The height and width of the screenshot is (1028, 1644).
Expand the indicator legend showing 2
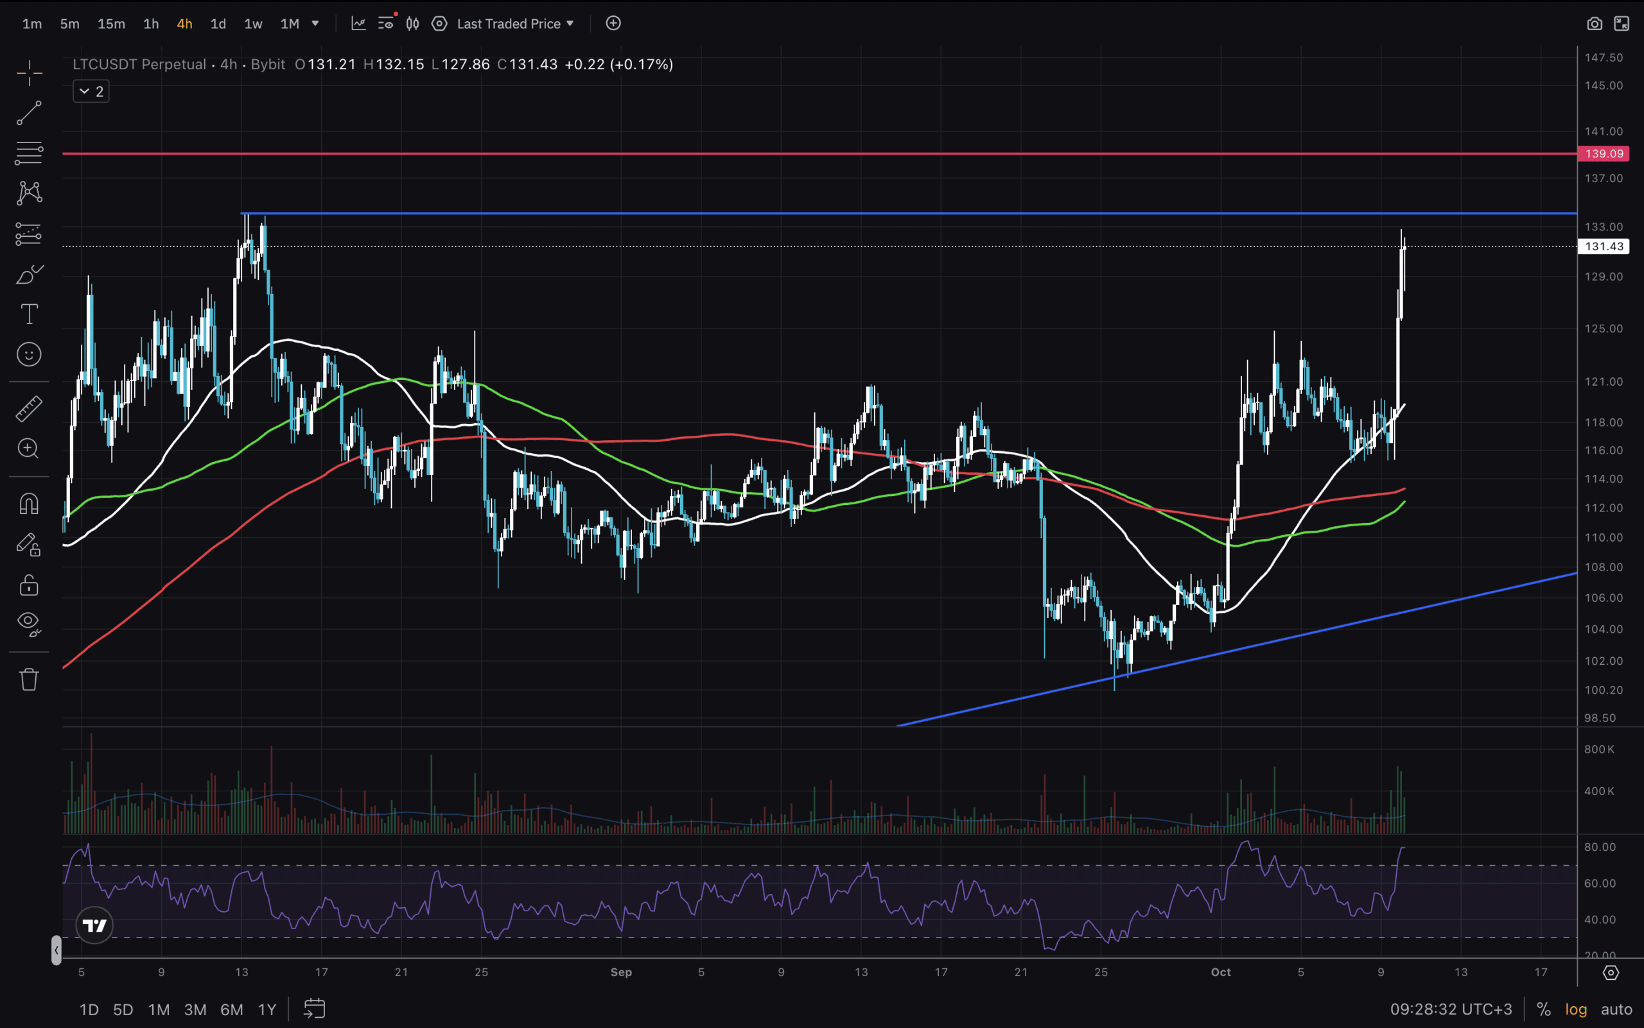pyautogui.click(x=91, y=91)
